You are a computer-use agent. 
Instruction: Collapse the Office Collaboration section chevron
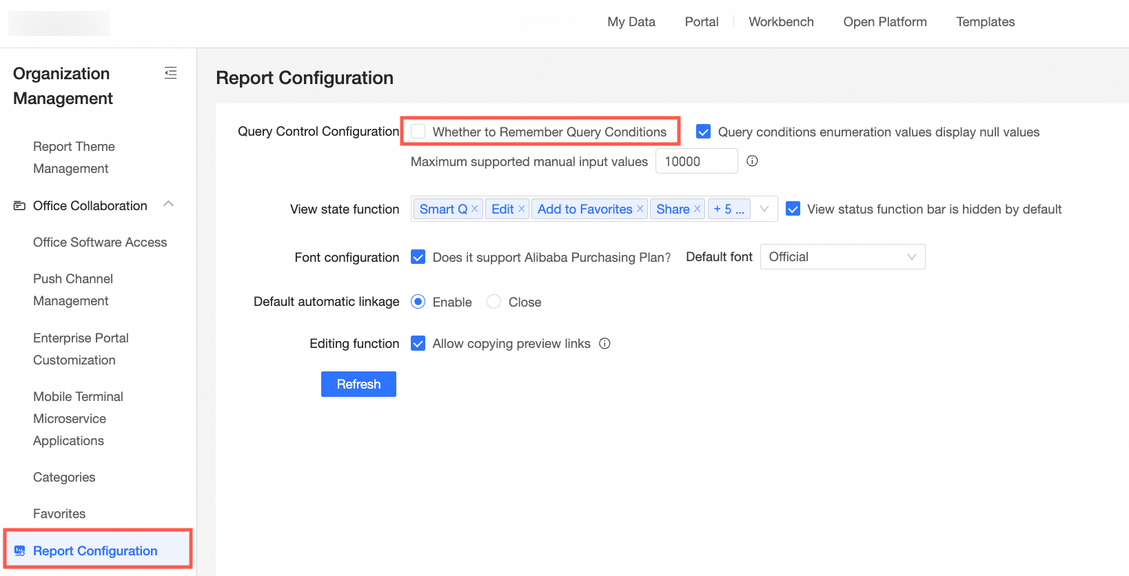click(x=168, y=205)
